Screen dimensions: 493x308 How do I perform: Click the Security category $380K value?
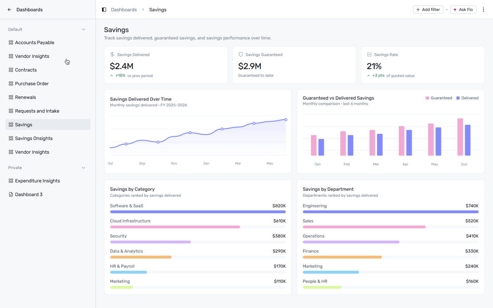pyautogui.click(x=279, y=236)
